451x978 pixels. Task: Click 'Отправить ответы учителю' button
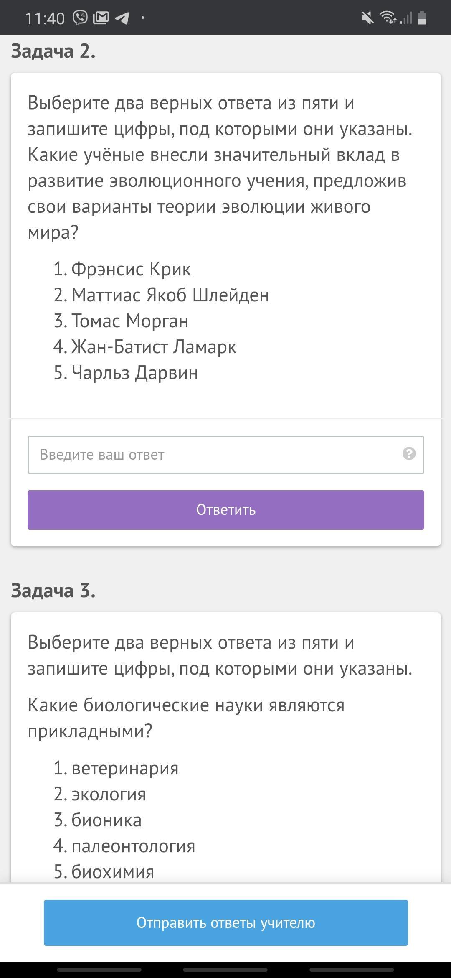pos(226,923)
